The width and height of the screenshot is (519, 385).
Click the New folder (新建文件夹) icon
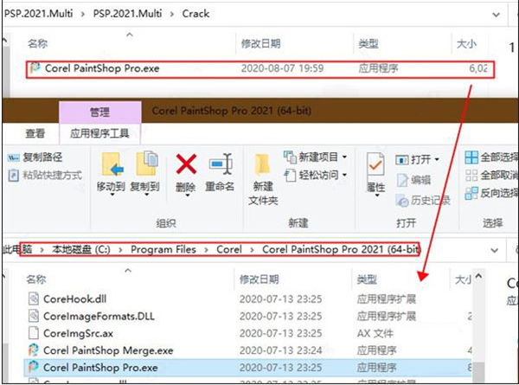pyautogui.click(x=263, y=167)
